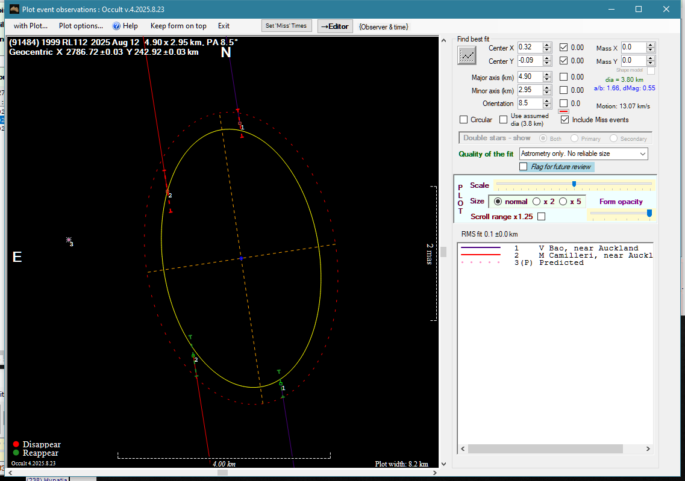Open the 'Plot options...' menu
The image size is (685, 481).
coord(81,26)
